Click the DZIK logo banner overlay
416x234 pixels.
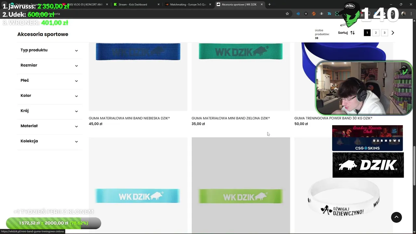pos(368,165)
